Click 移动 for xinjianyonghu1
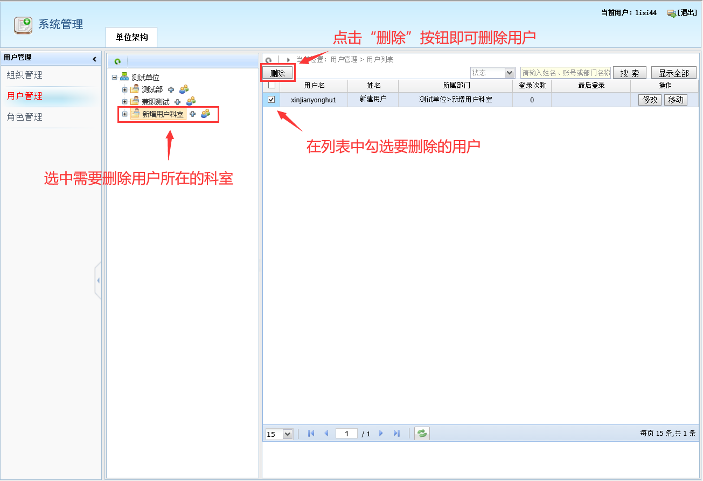This screenshot has width=703, height=481. point(676,100)
